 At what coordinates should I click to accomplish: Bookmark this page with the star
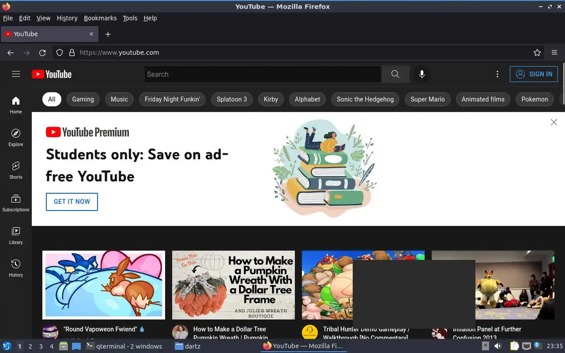[x=537, y=53]
